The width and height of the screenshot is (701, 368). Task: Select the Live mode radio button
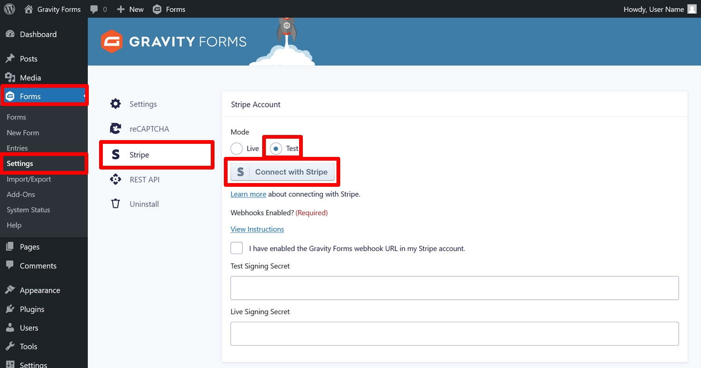click(236, 149)
